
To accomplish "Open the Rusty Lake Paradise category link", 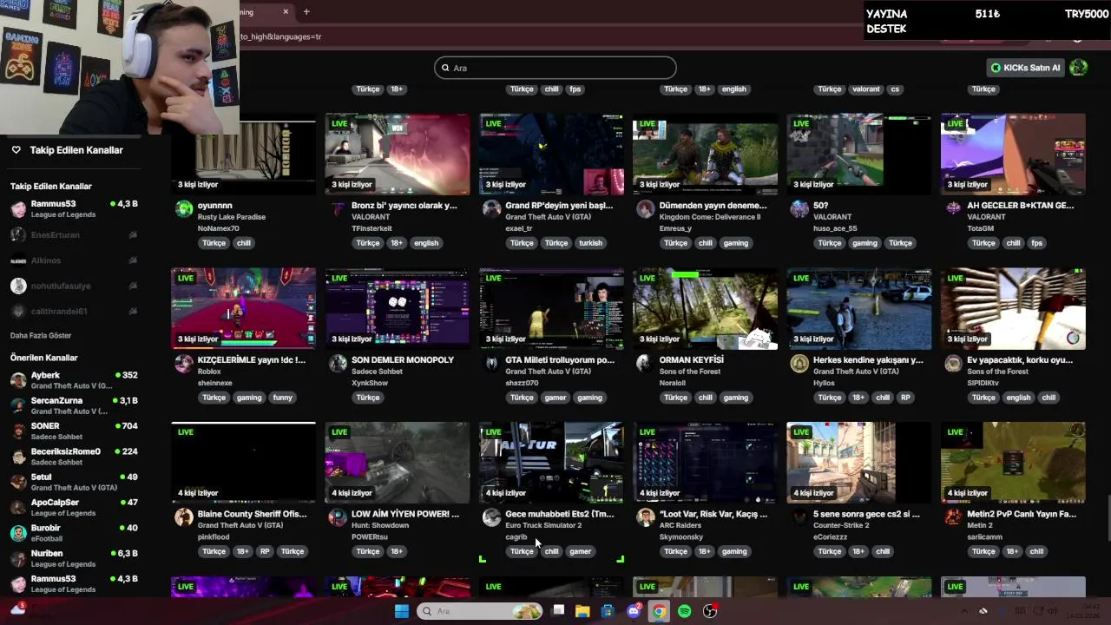I will point(232,217).
